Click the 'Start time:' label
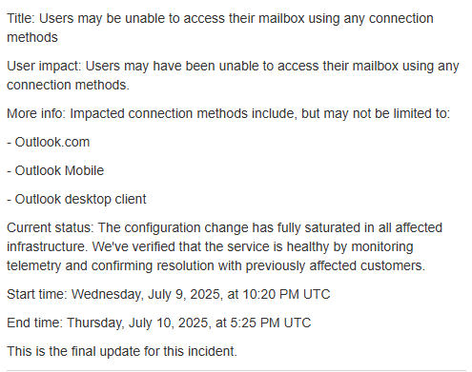 pos(37,294)
